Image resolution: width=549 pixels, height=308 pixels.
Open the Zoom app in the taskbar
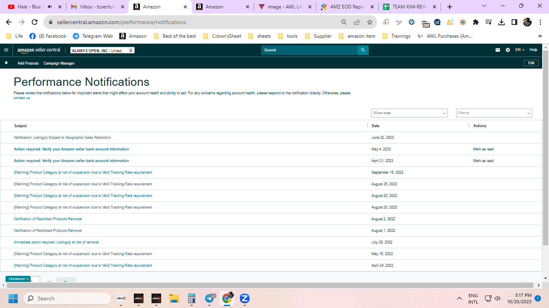245,298
